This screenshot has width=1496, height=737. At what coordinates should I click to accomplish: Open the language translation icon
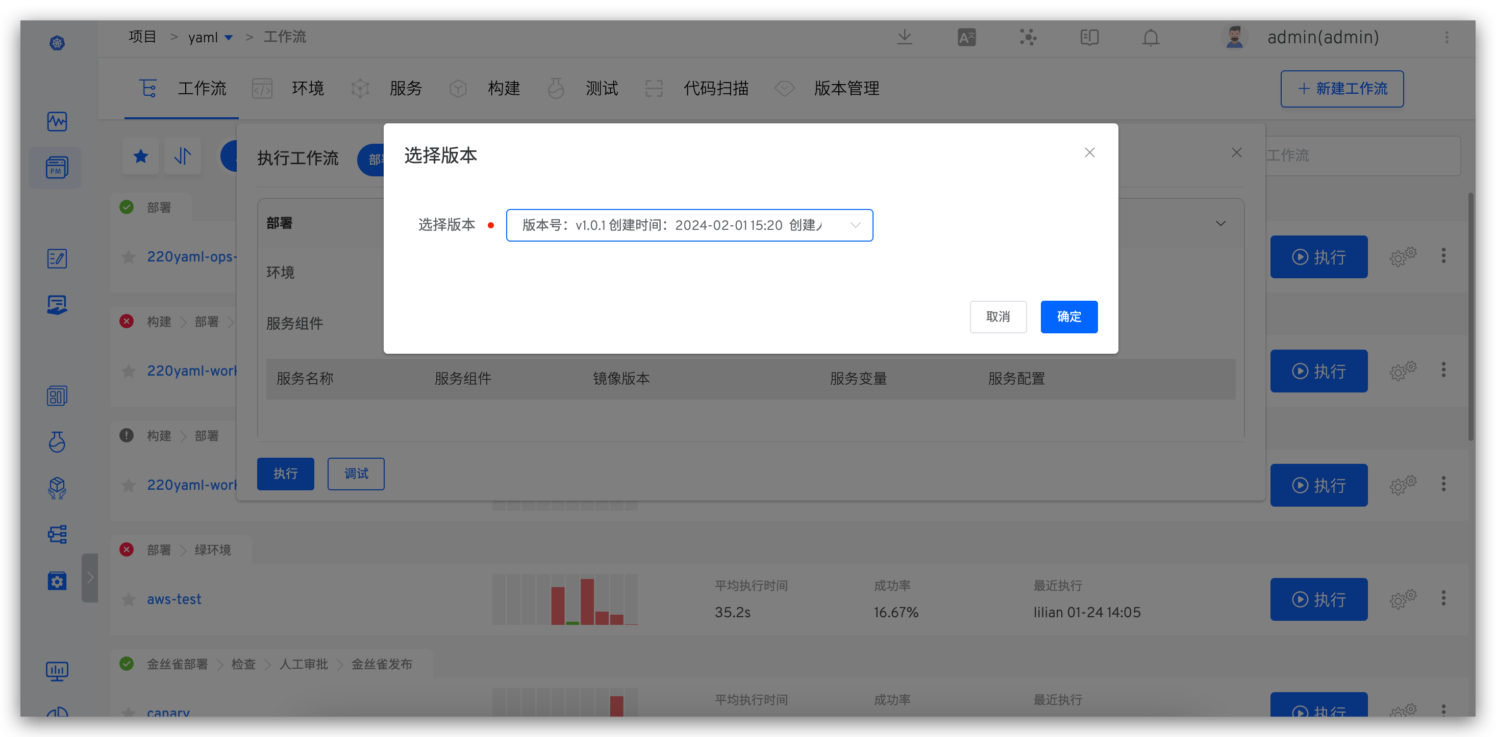coord(966,38)
